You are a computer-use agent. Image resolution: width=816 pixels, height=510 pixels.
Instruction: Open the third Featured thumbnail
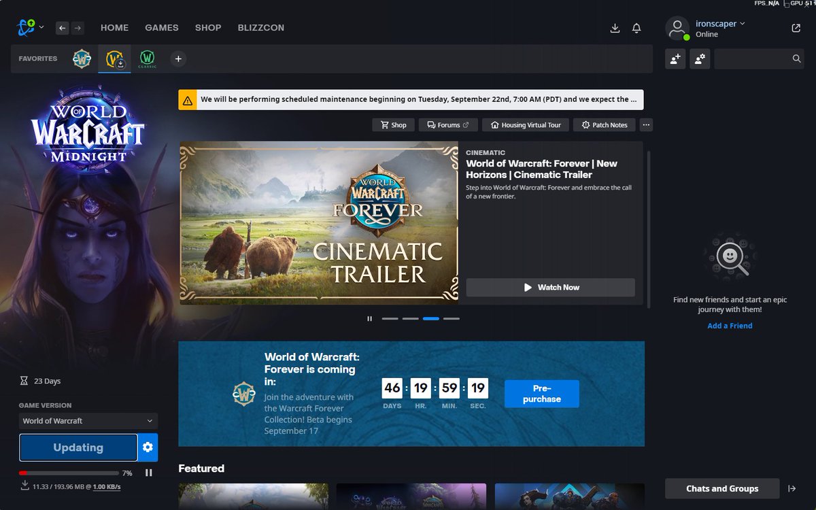pyautogui.click(x=570, y=496)
